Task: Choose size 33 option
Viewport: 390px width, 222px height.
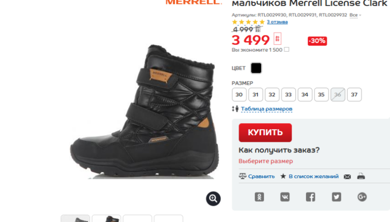Action: click(x=288, y=95)
